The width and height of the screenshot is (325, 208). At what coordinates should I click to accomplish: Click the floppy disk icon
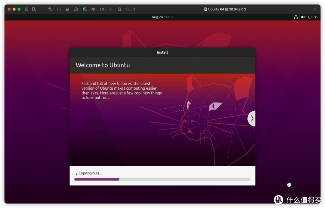[119, 9]
